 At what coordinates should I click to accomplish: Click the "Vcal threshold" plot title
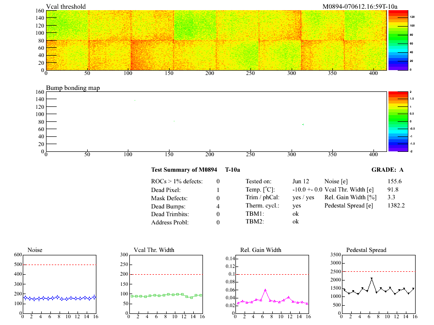click(66, 6)
